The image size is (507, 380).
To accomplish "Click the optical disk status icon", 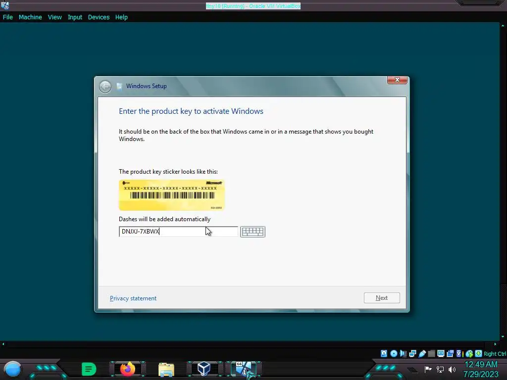I will pos(394,353).
